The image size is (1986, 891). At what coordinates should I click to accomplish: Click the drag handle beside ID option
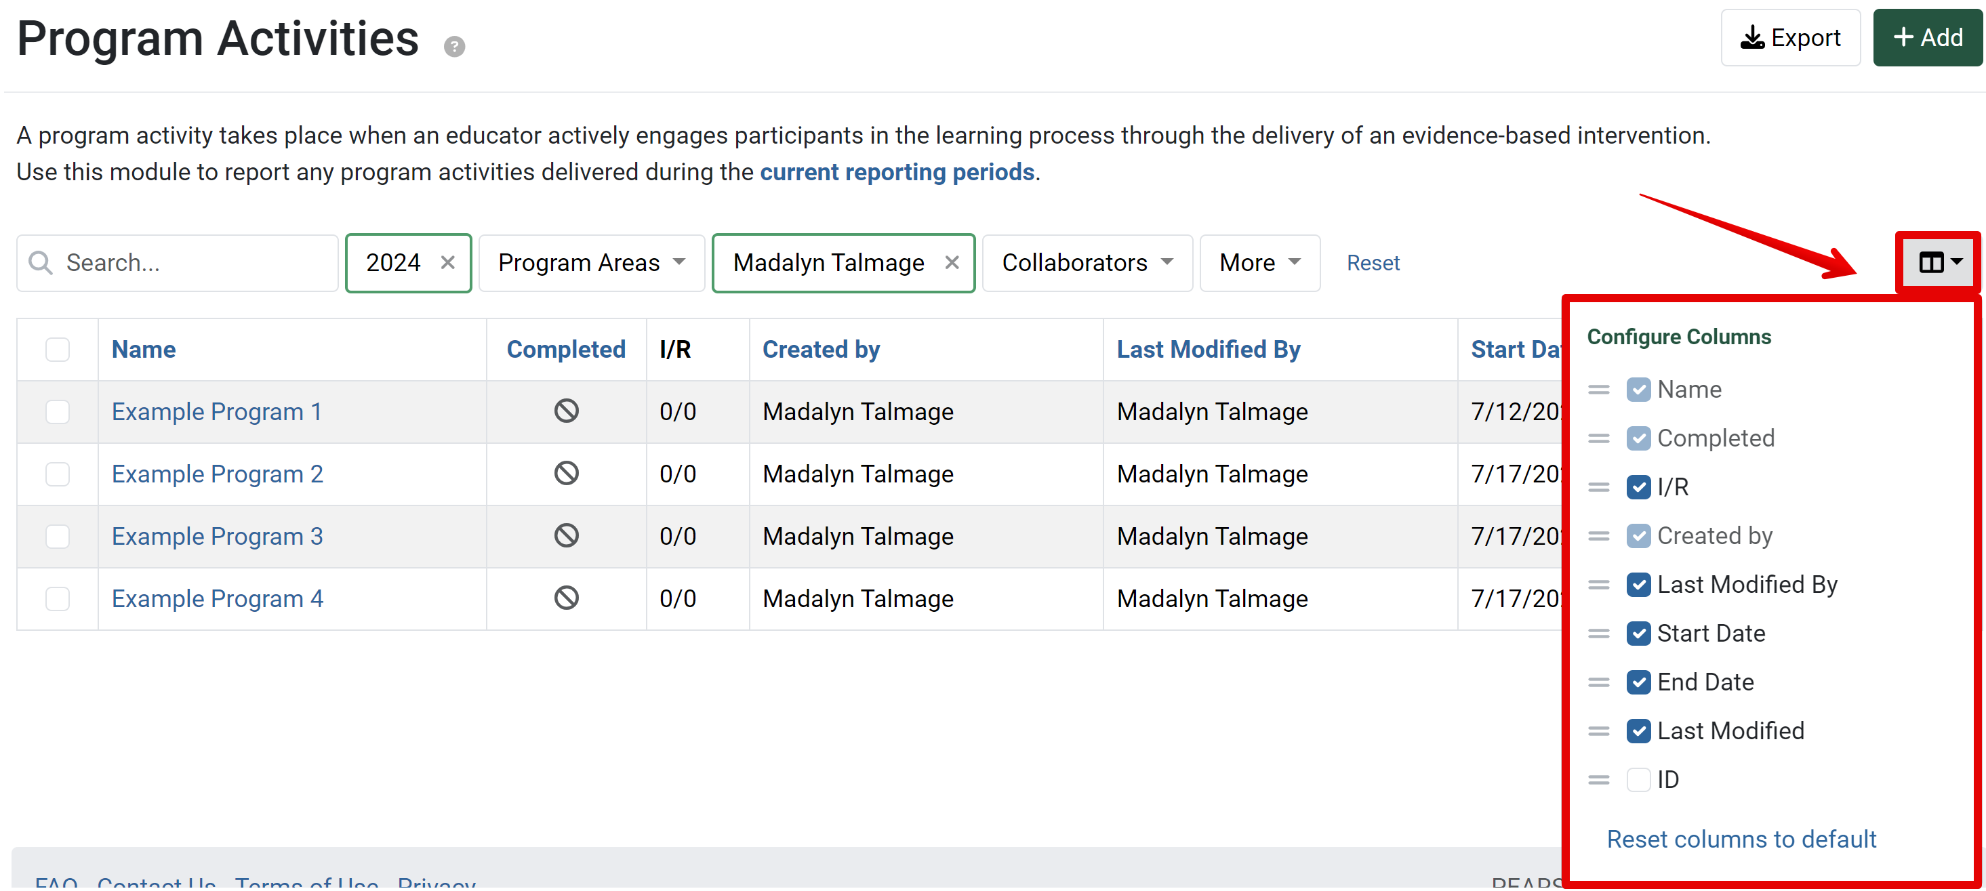point(1598,780)
